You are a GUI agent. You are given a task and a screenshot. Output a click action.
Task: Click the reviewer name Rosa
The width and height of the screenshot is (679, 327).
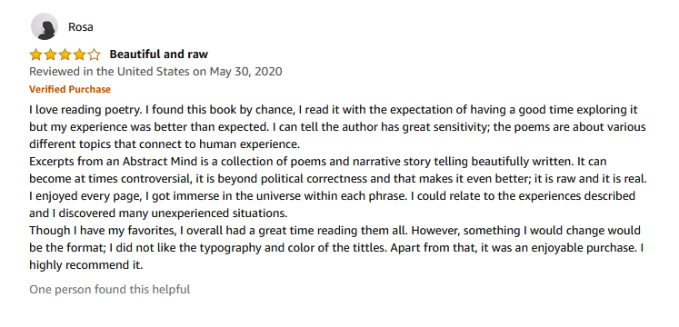(81, 27)
